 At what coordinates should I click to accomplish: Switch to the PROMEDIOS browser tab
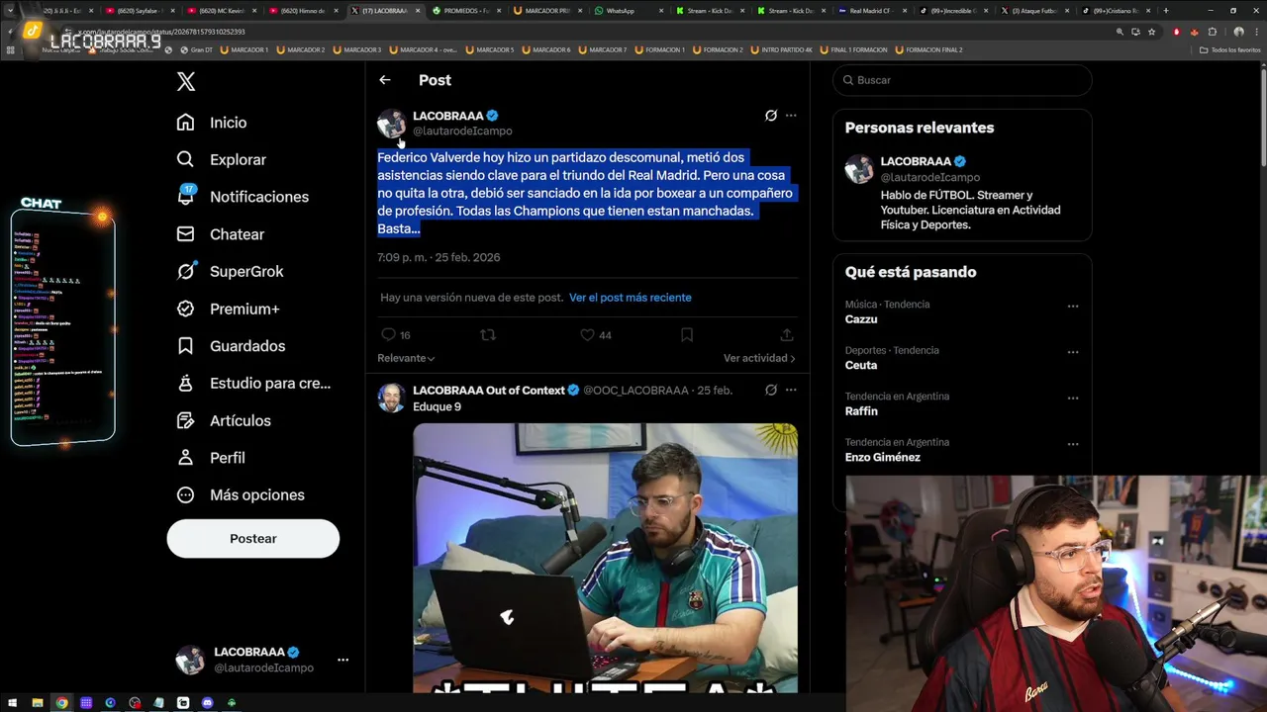click(467, 11)
